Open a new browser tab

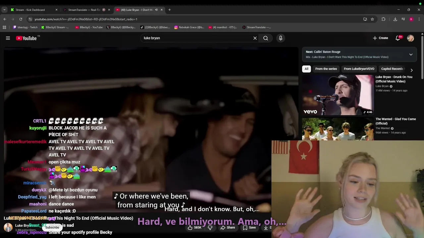click(x=170, y=10)
